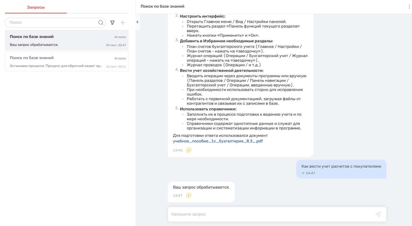
Task: Click the star icon next to 14:46
Action: [x=189, y=150]
